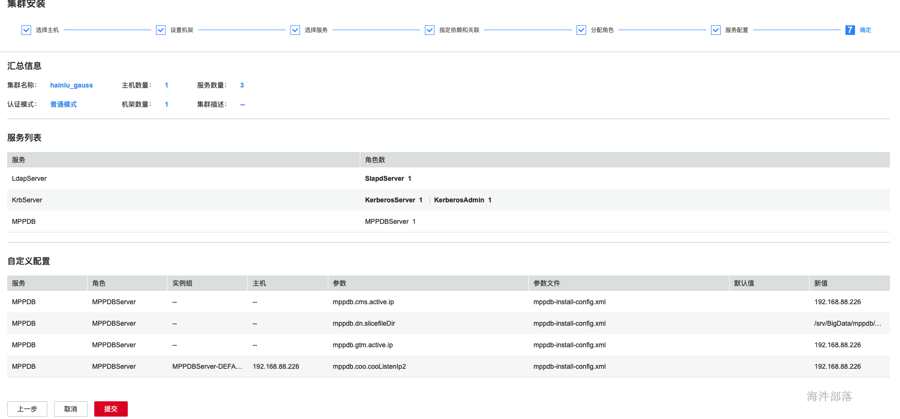Select the KrbServer service row
Image resolution: width=900 pixels, height=419 pixels.
click(x=448, y=200)
